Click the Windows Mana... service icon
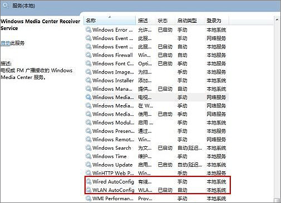Image resolution: width=281 pixels, height=203 pixels. [x=88, y=88]
